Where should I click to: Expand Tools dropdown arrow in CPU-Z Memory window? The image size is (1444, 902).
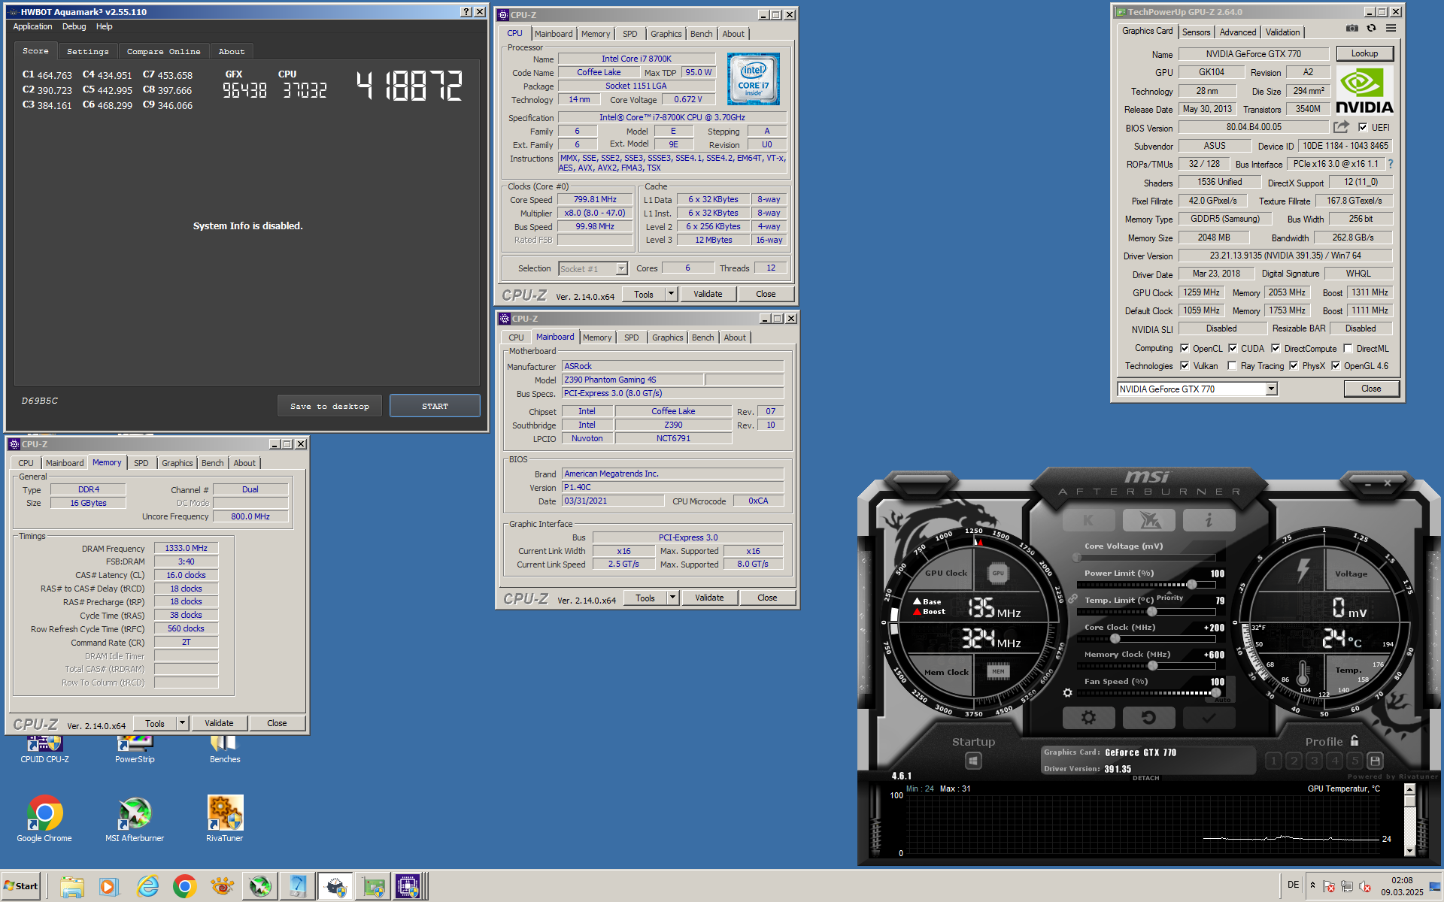pyautogui.click(x=182, y=723)
